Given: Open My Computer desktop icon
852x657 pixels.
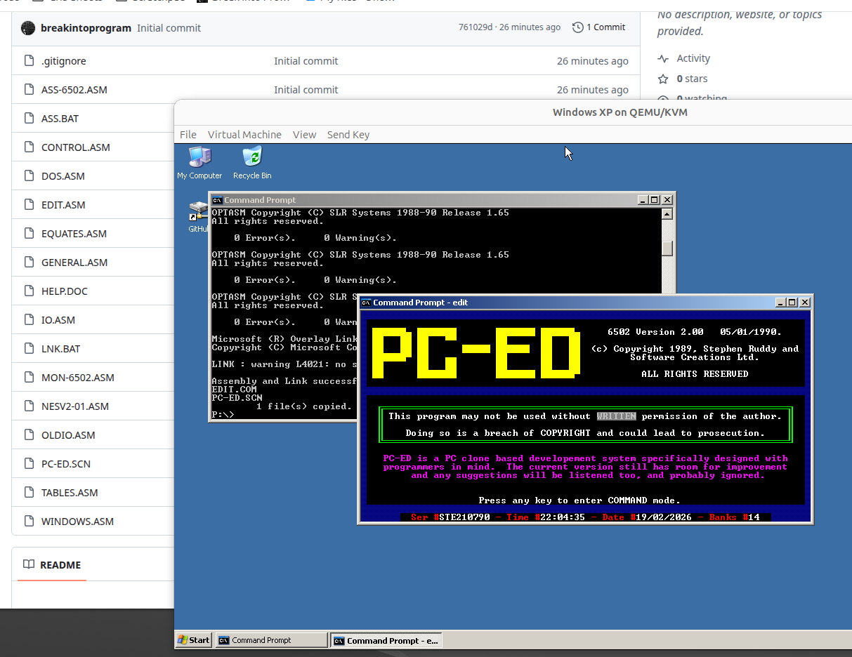Looking at the screenshot, I should coord(199,158).
